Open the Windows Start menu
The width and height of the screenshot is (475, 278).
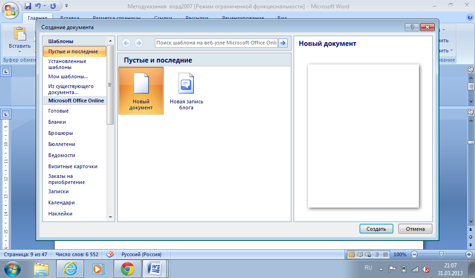point(13,269)
